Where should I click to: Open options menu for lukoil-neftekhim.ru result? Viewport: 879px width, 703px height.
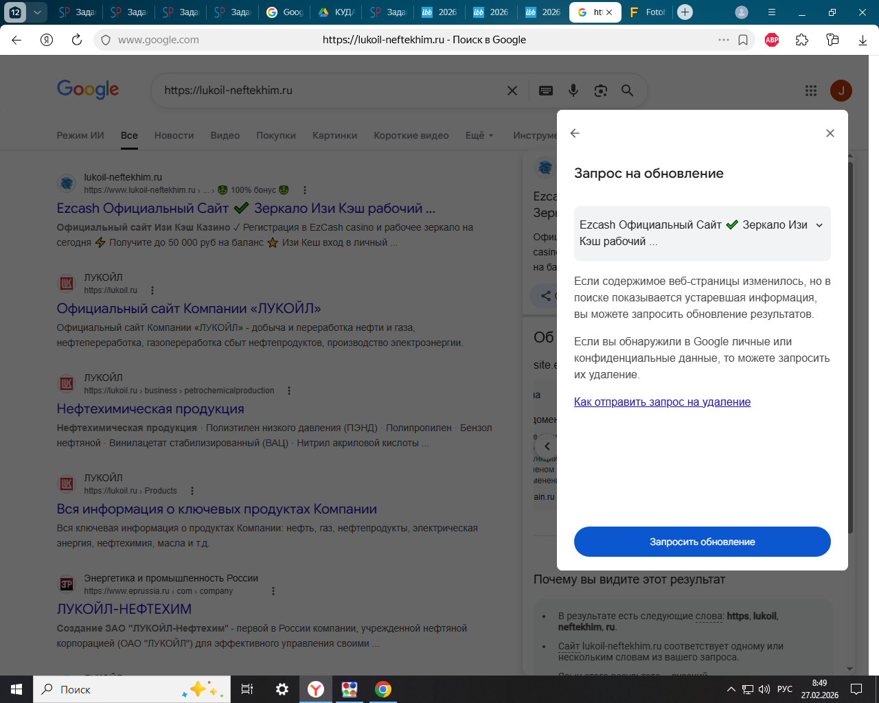point(305,190)
